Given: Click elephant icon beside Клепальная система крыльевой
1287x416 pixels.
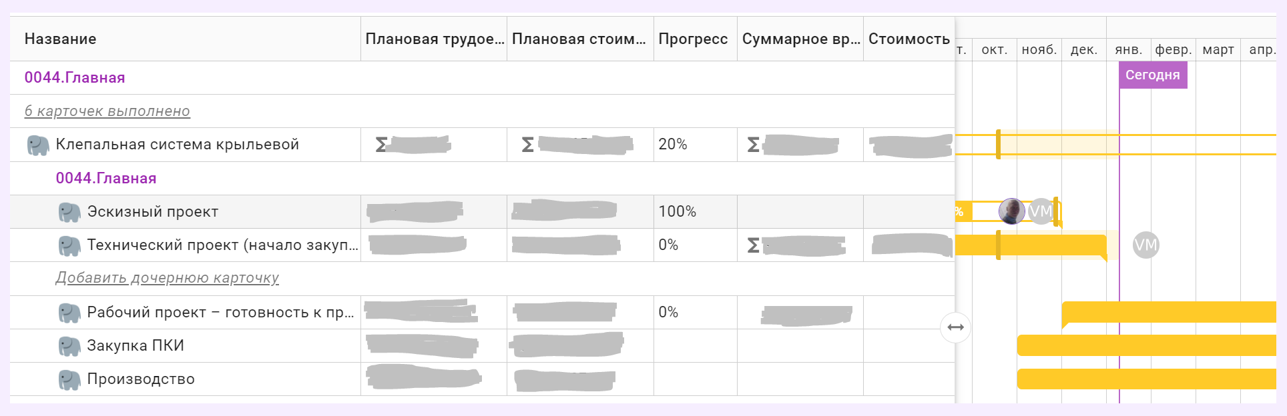Looking at the screenshot, I should point(38,145).
